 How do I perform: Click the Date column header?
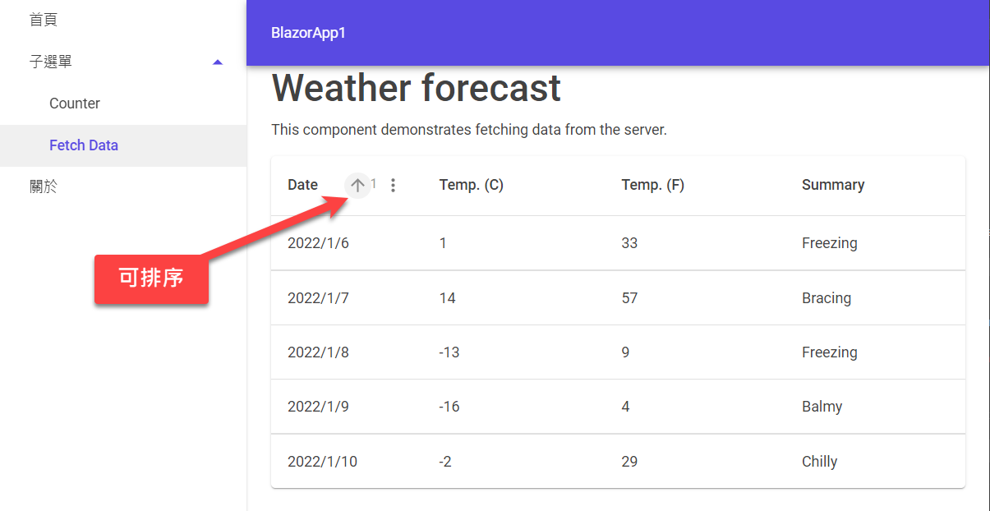302,185
